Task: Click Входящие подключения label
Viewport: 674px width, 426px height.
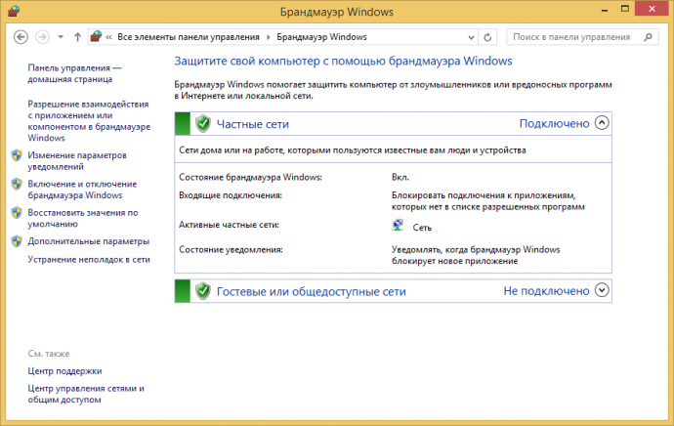Action: pyautogui.click(x=231, y=195)
